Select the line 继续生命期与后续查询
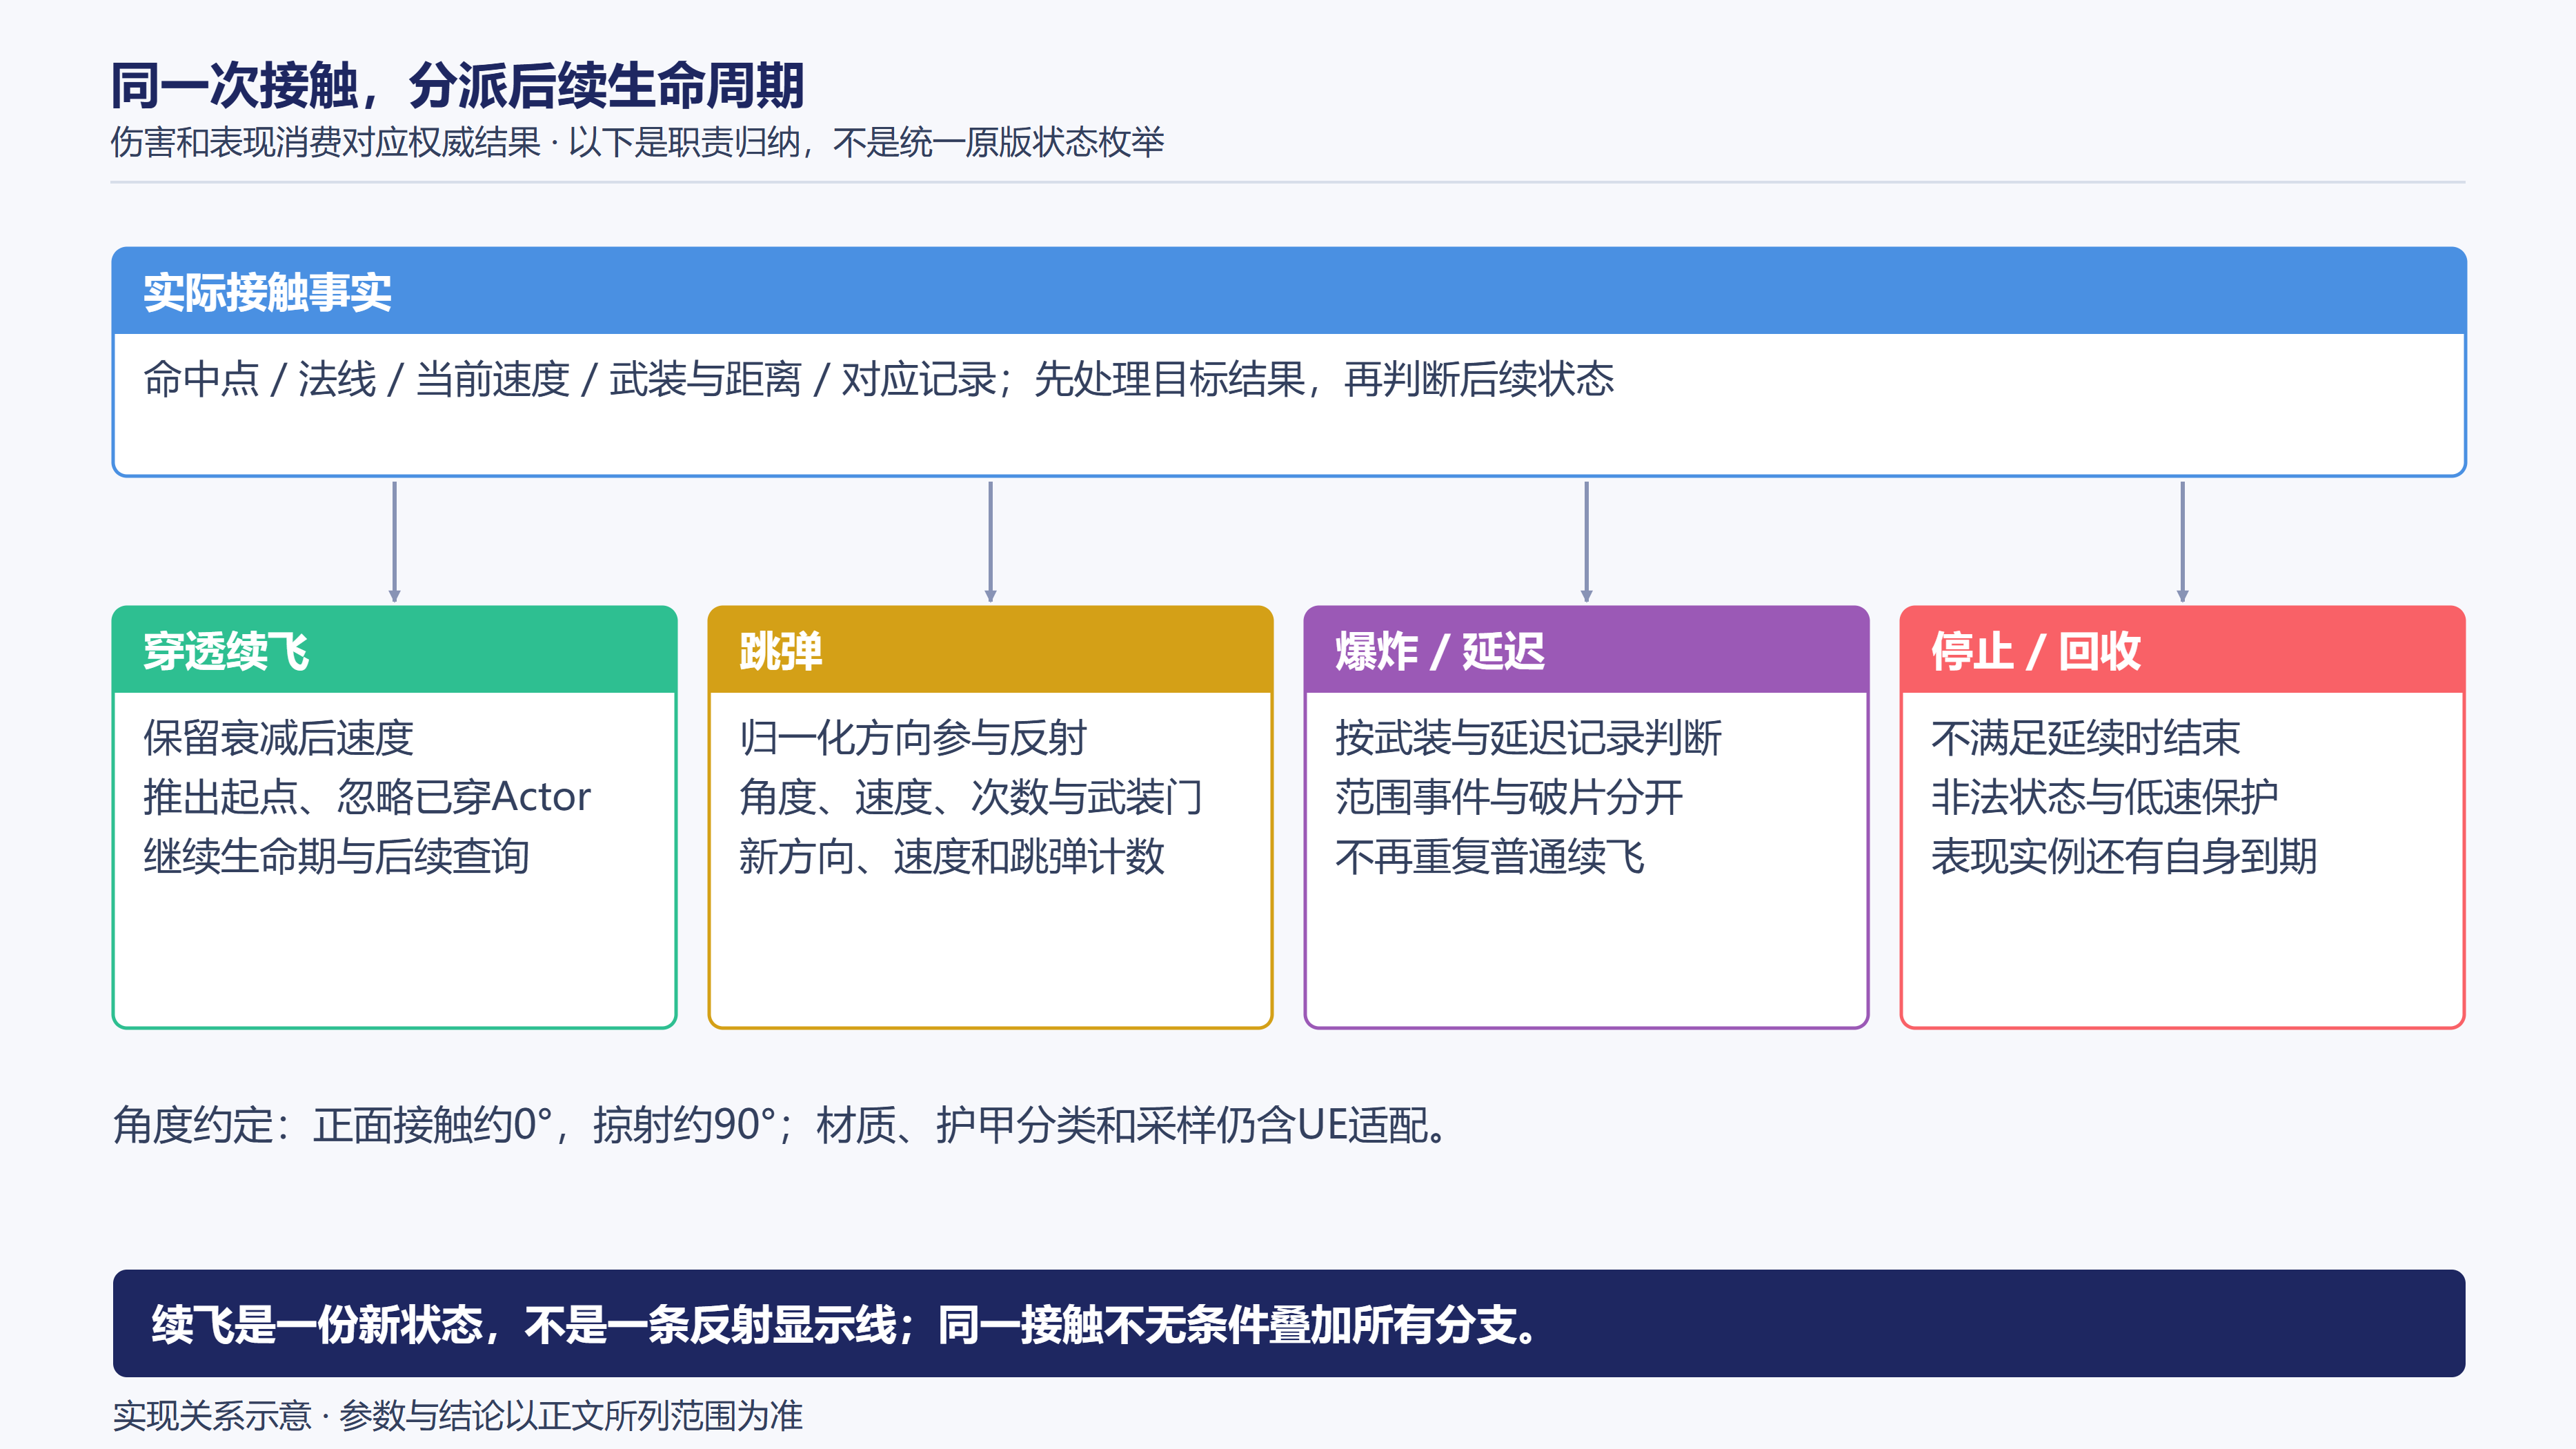The height and width of the screenshot is (1449, 2576). tap(336, 856)
